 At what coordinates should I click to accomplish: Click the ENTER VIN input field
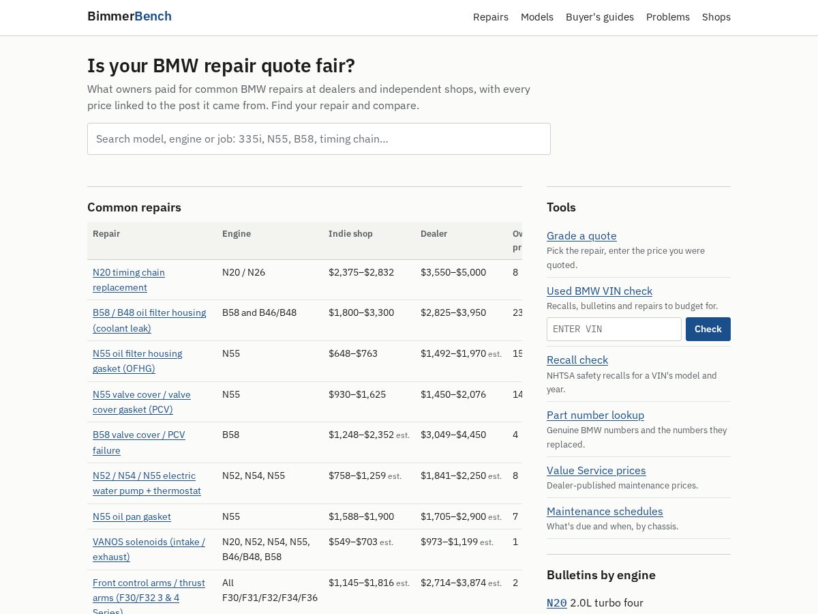click(613, 329)
